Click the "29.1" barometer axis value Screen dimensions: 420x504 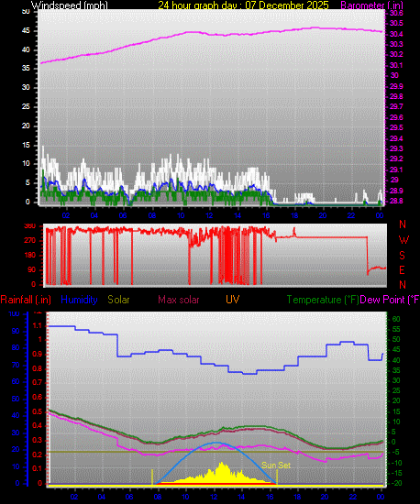tap(396, 170)
